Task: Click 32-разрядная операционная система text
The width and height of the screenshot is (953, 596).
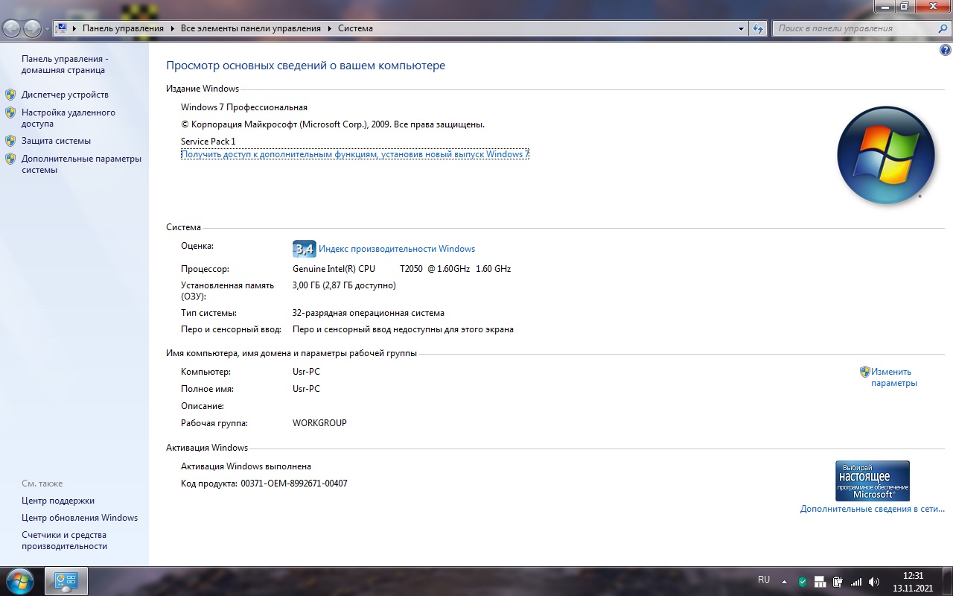Action: click(x=369, y=313)
